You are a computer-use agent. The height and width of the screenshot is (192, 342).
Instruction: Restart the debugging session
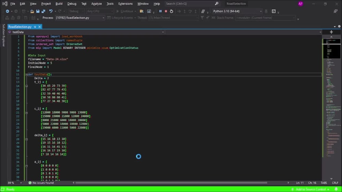[x=171, y=11]
